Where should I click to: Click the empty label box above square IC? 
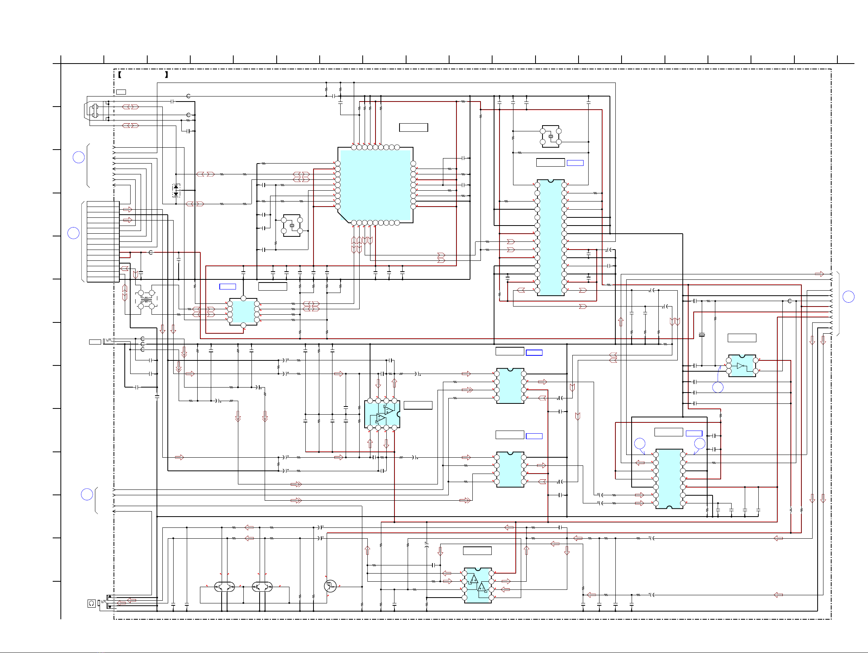point(413,127)
